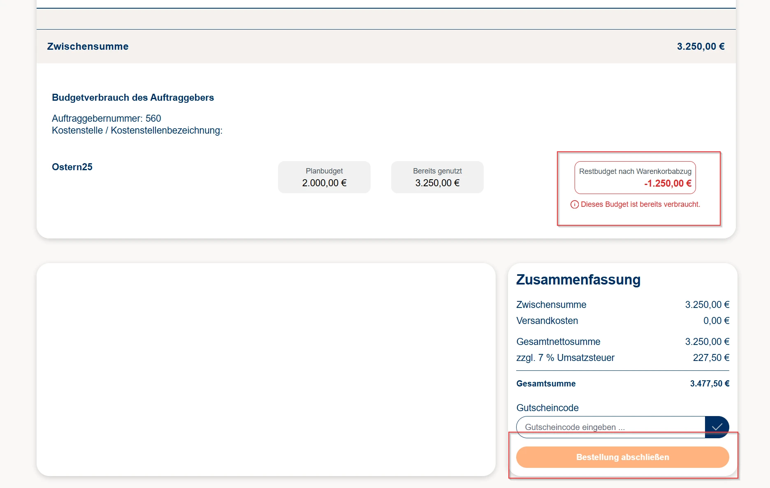Image resolution: width=770 pixels, height=488 pixels.
Task: Click the Gesamtnettosumme row in summary
Action: point(622,342)
